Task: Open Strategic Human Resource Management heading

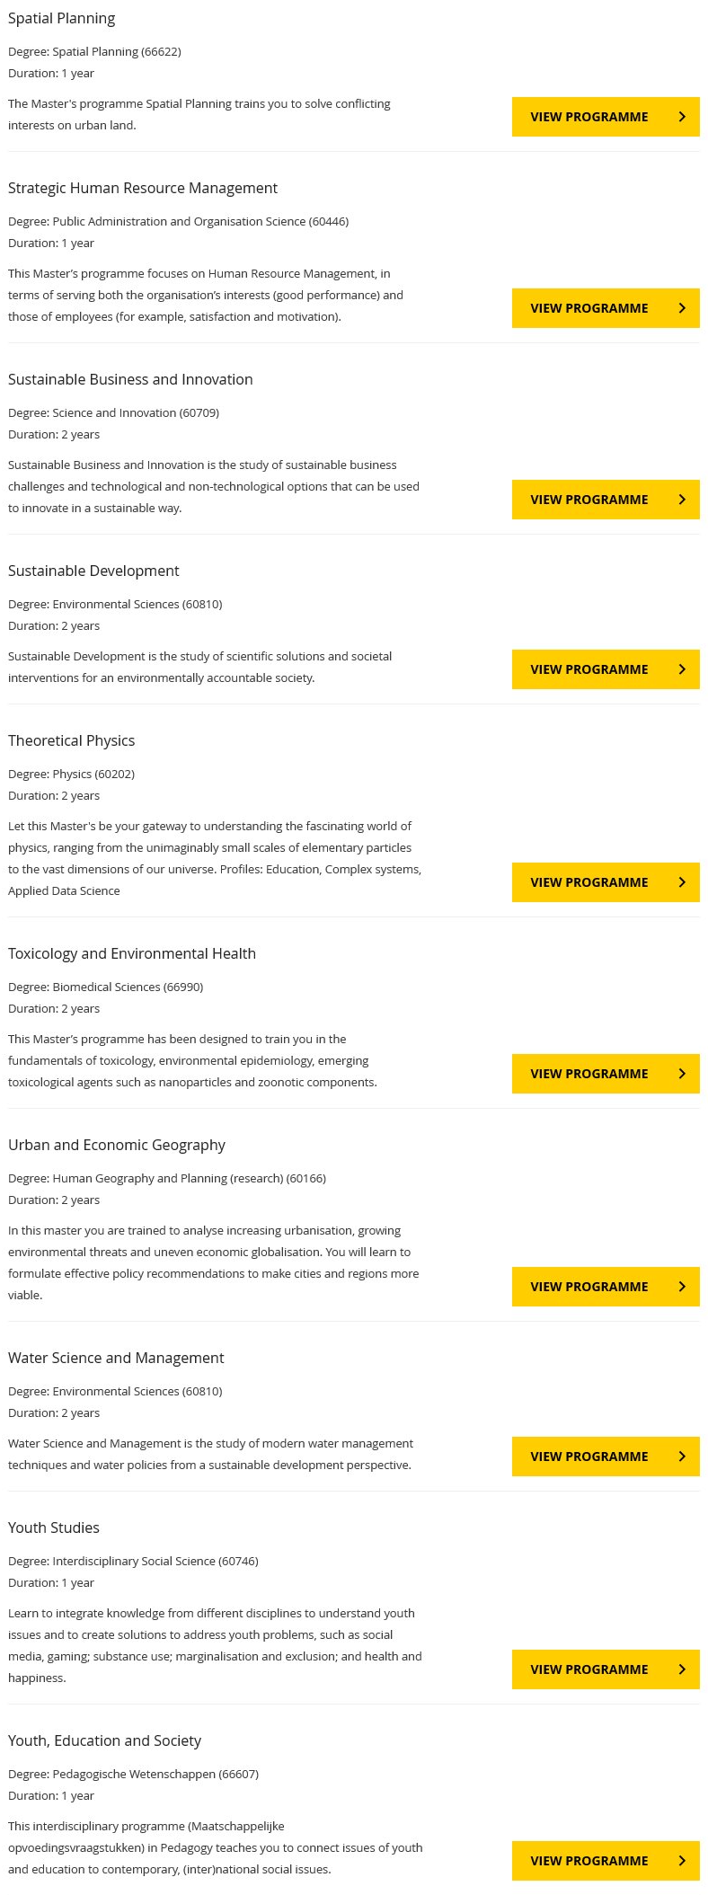Action: tap(143, 188)
